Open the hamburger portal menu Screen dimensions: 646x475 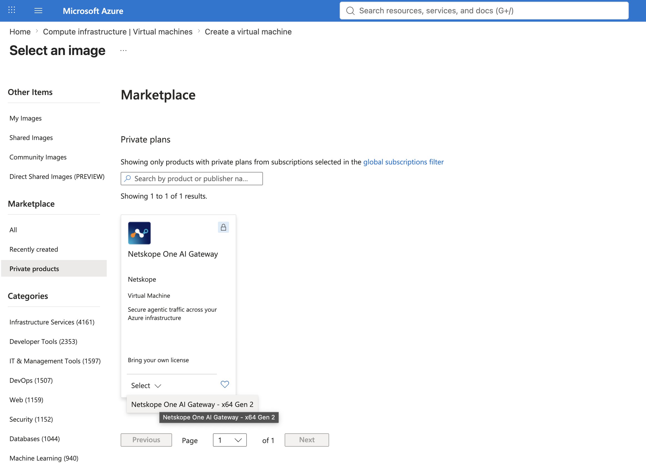[38, 11]
